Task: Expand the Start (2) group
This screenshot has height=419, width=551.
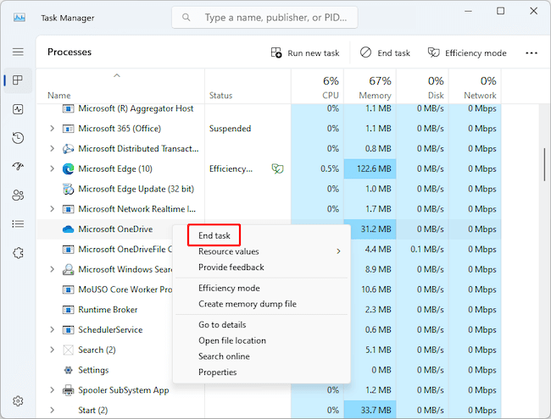Action: pyautogui.click(x=52, y=410)
